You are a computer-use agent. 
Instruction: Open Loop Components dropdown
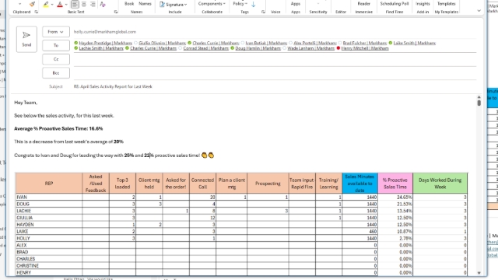[212, 4]
